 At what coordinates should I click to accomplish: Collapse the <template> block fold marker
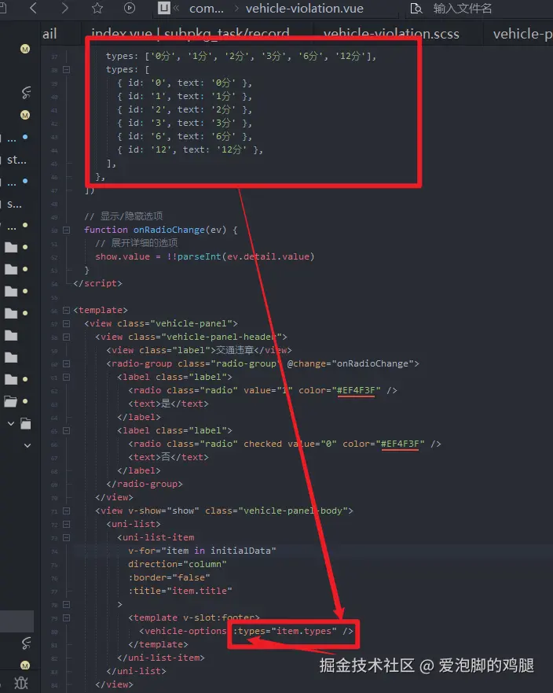coord(66,310)
